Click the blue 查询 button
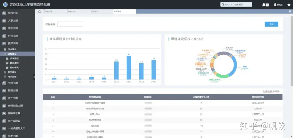Viewport: 293px width, 138px height. pos(271,24)
